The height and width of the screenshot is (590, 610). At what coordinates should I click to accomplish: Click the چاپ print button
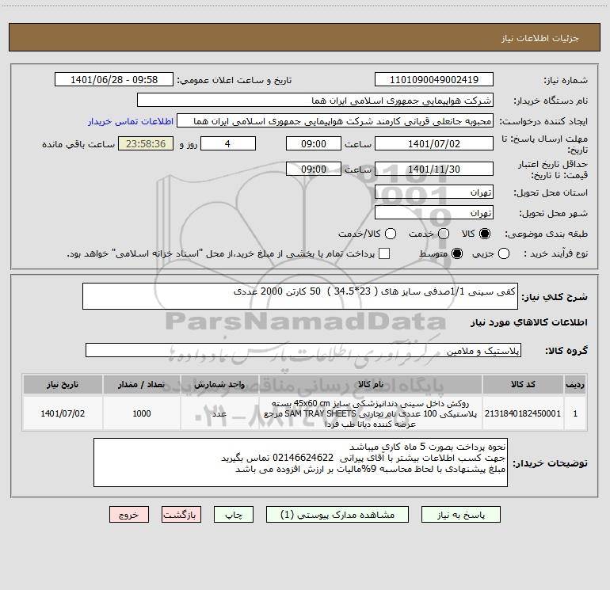tap(234, 515)
